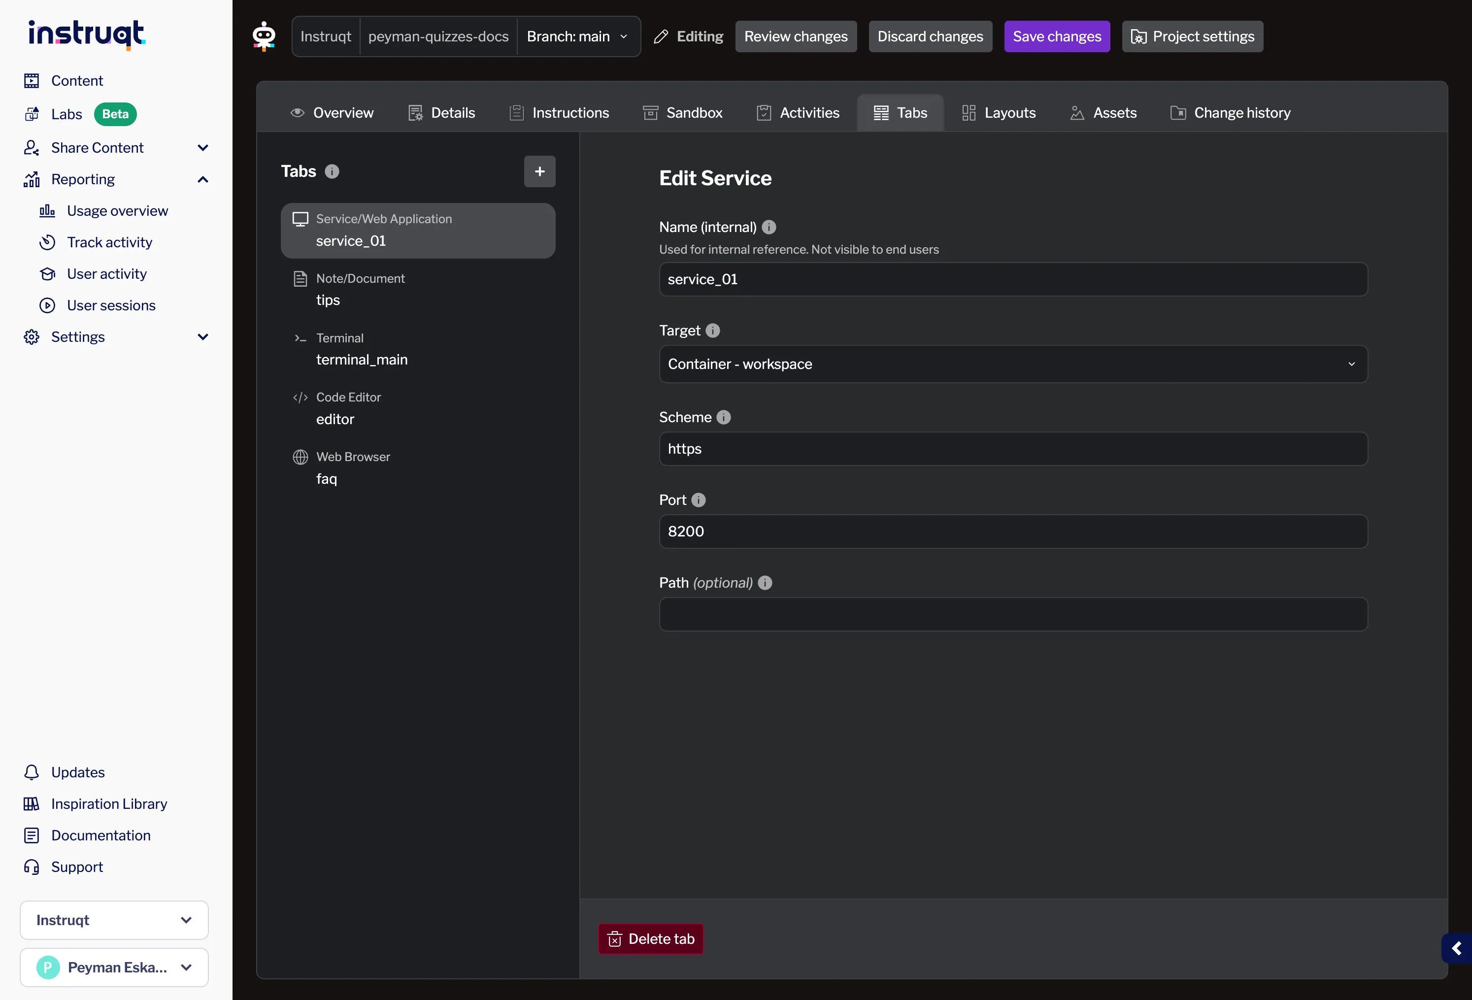Open the Updates bell icon
The height and width of the screenshot is (1000, 1472).
coord(31,772)
